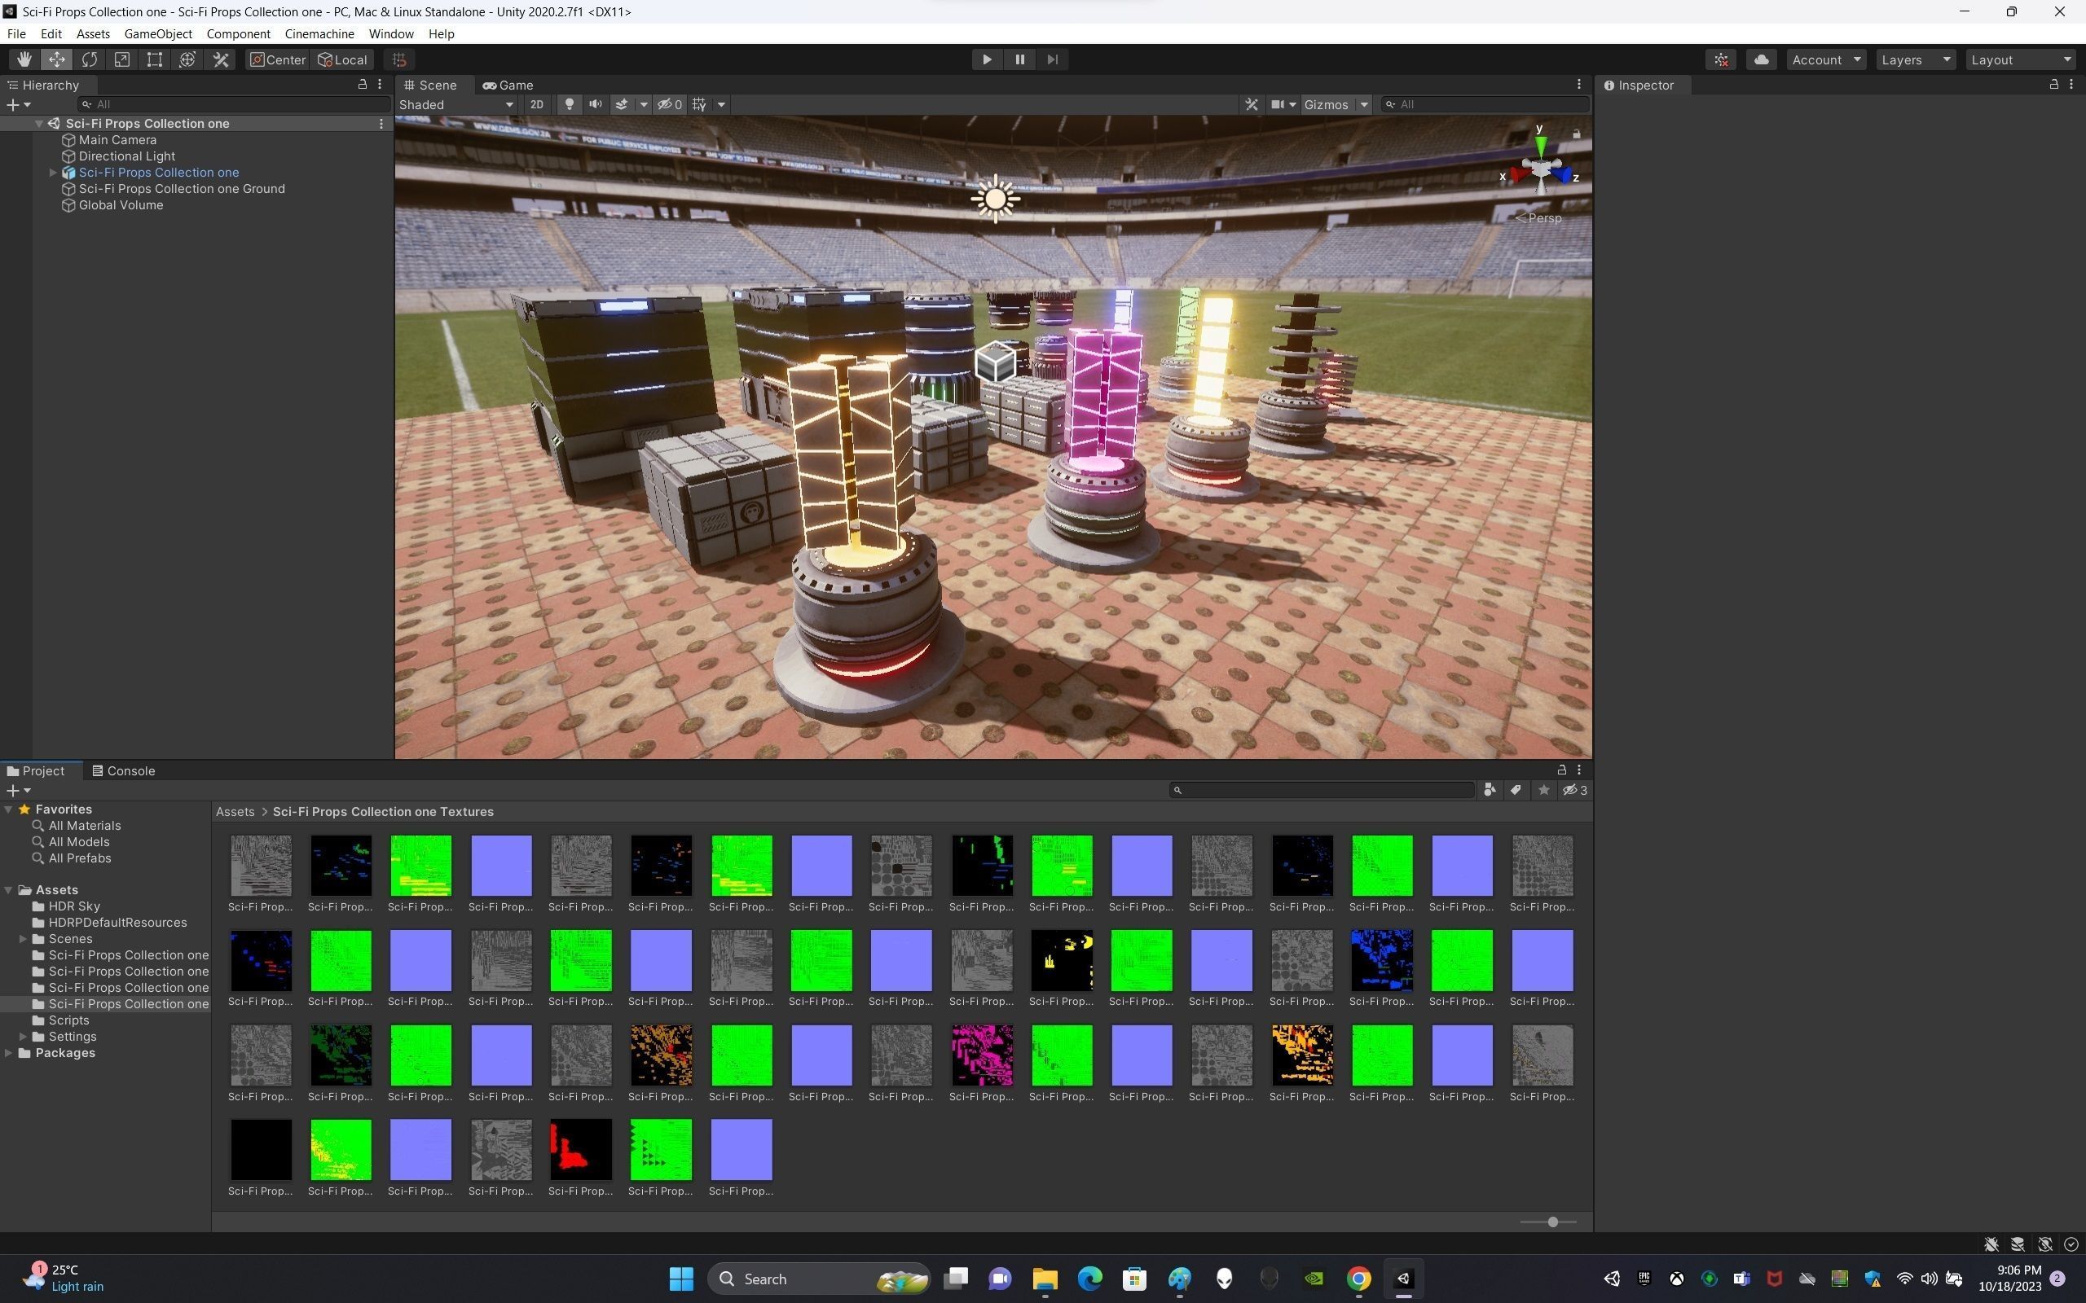Select the Rotate tool
This screenshot has height=1303, width=2086.
click(89, 59)
